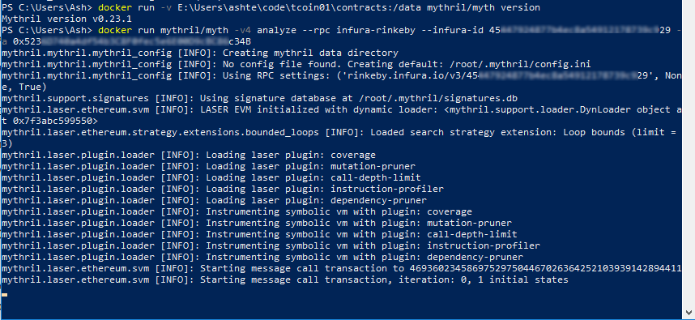695x320 pixels.
Task: Click the terminal's vertical scrollbar track
Action: click(689, 160)
